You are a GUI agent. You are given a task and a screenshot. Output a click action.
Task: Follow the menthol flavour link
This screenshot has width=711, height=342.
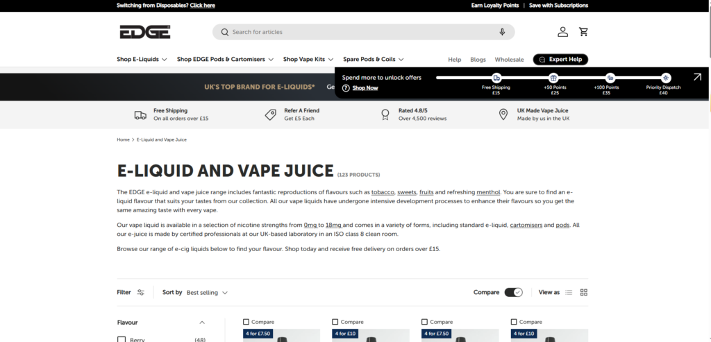488,192
